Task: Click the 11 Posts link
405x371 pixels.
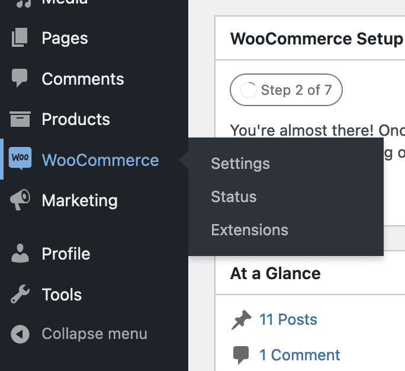Action: coord(288,320)
